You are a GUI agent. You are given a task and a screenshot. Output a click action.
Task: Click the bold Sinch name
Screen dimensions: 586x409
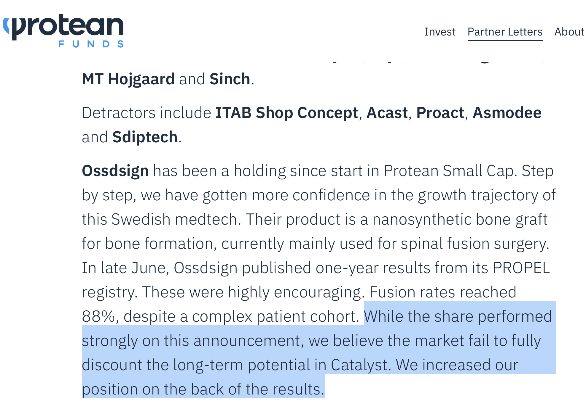click(x=230, y=79)
